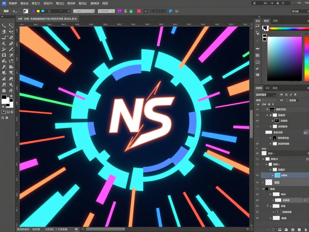The height and width of the screenshot is (232, 309).
Task: Click the green layer icon in the top toolbar
Action: point(131,11)
